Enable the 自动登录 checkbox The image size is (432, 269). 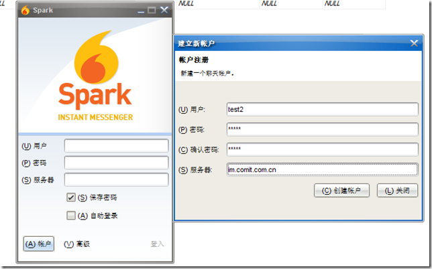tap(71, 215)
